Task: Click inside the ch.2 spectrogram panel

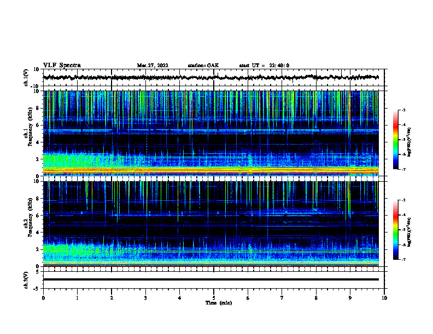Action: 210,224
